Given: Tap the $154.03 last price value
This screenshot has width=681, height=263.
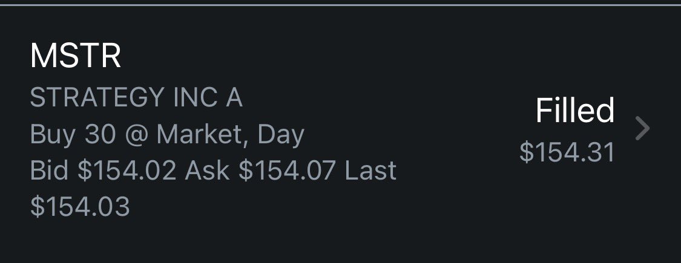Looking at the screenshot, I should (81, 207).
